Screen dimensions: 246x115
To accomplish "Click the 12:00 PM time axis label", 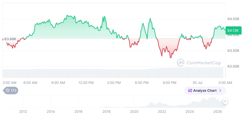I will (86, 83).
